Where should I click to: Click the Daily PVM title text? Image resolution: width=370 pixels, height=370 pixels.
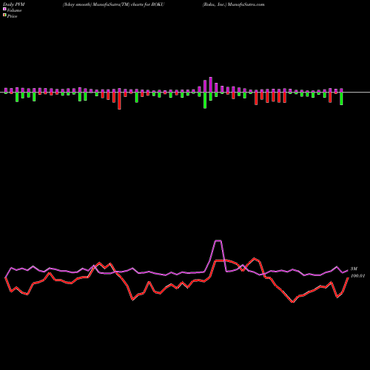pos(14,4)
